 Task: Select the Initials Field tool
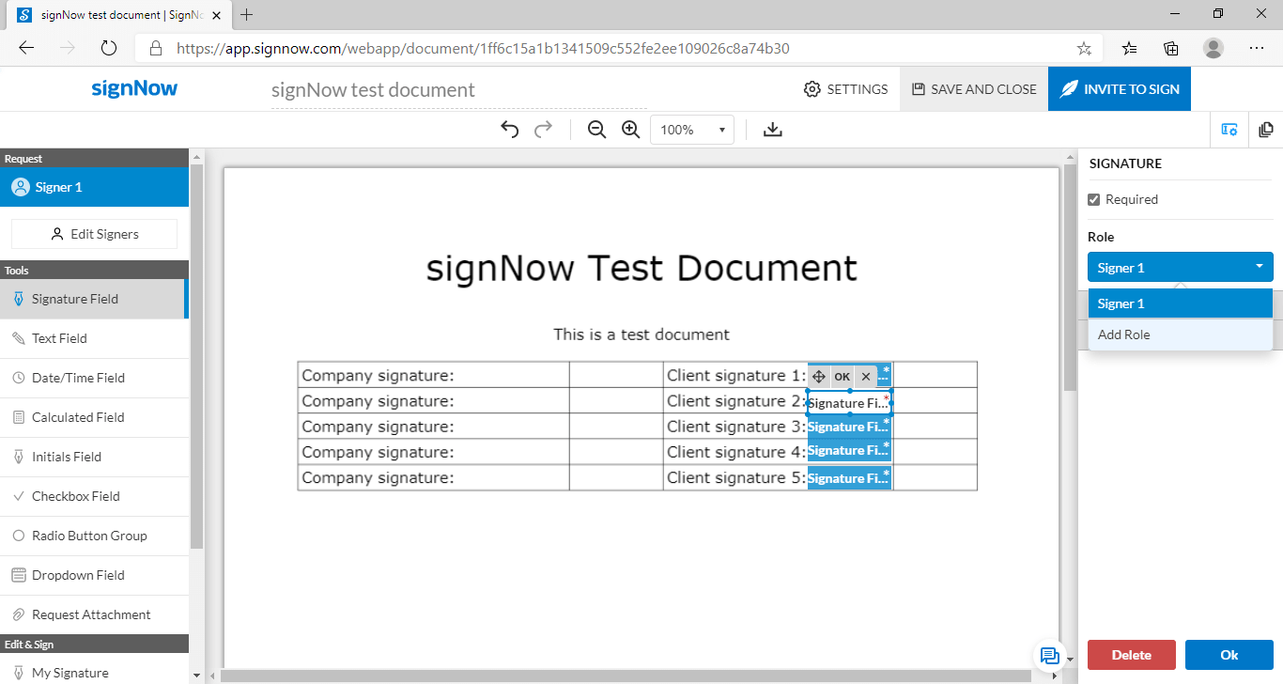tap(94, 457)
